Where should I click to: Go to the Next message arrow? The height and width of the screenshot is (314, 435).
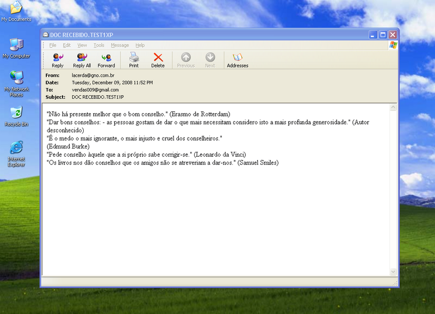[210, 59]
